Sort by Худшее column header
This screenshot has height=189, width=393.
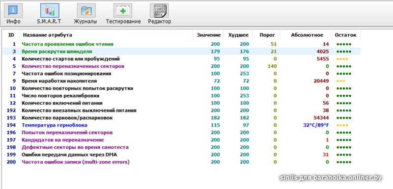[238, 35]
